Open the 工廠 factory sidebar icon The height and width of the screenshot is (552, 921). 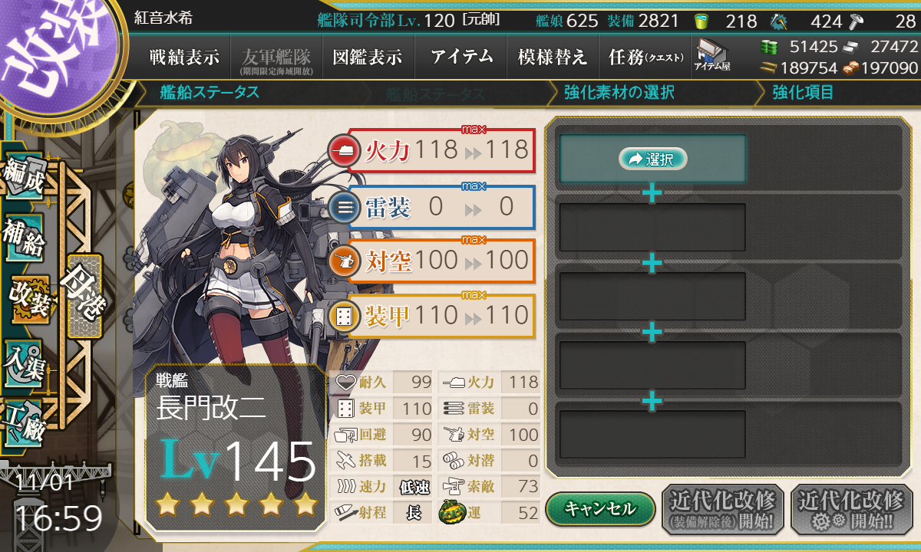click(23, 420)
